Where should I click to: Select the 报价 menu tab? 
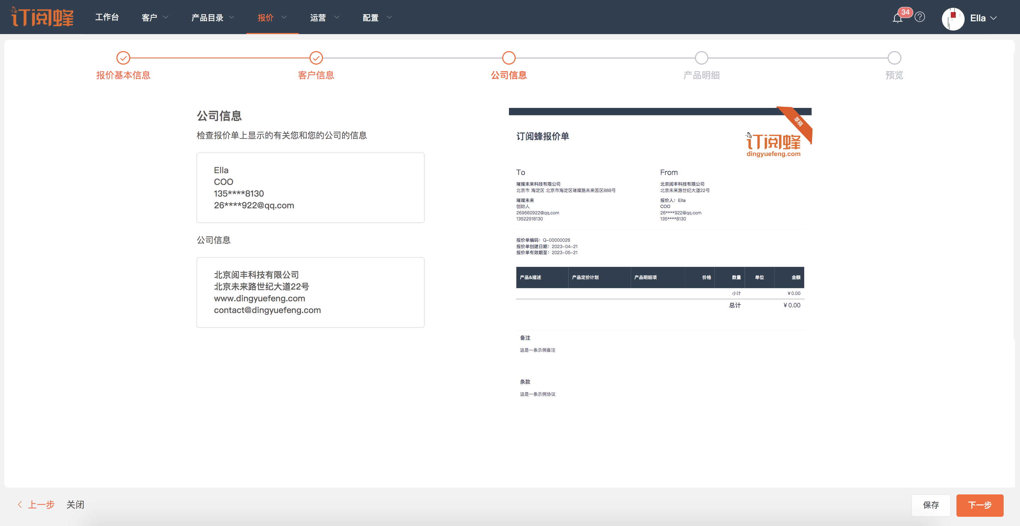272,17
